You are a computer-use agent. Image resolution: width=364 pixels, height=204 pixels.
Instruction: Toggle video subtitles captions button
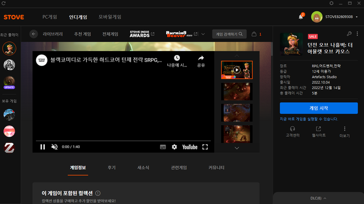(x=163, y=147)
